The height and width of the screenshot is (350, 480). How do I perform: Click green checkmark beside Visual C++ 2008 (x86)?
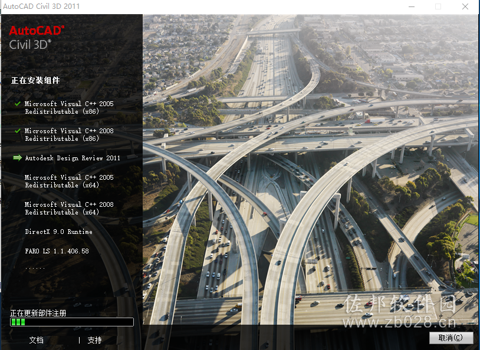pos(18,131)
